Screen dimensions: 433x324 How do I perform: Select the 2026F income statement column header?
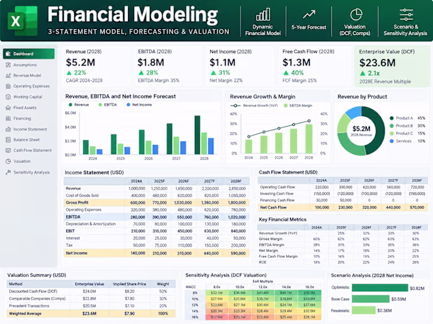click(x=183, y=181)
